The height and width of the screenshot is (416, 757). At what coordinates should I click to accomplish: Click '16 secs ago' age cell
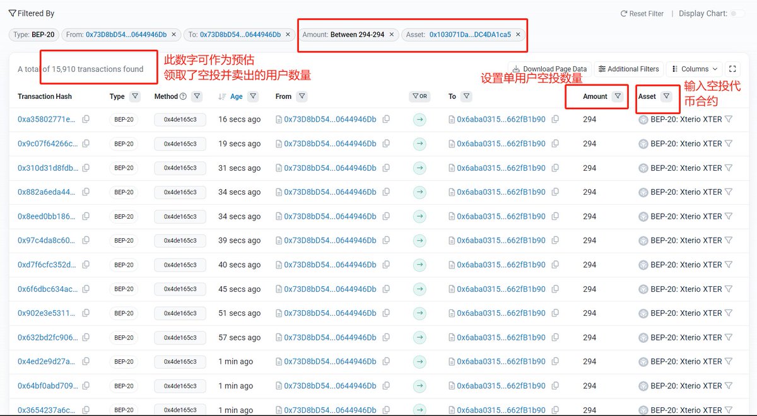pyautogui.click(x=239, y=119)
